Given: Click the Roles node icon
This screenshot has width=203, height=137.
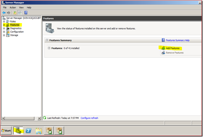Looking at the screenshot, I should (x=8, y=21).
